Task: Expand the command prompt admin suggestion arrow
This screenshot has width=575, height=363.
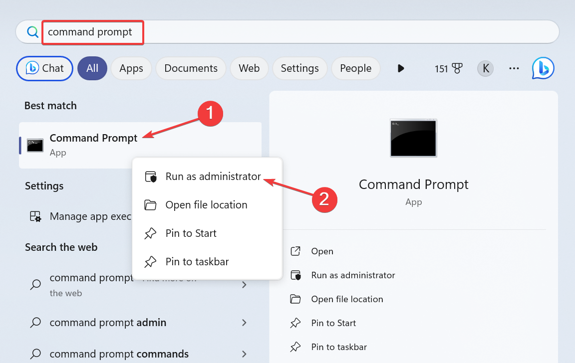Action: point(244,323)
